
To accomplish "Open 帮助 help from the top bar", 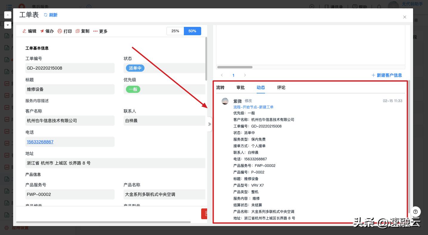I will click(360, 7).
